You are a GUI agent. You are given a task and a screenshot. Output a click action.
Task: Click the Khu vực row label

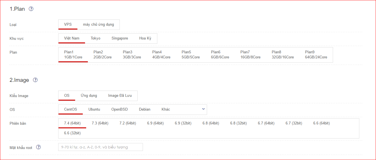click(17, 39)
